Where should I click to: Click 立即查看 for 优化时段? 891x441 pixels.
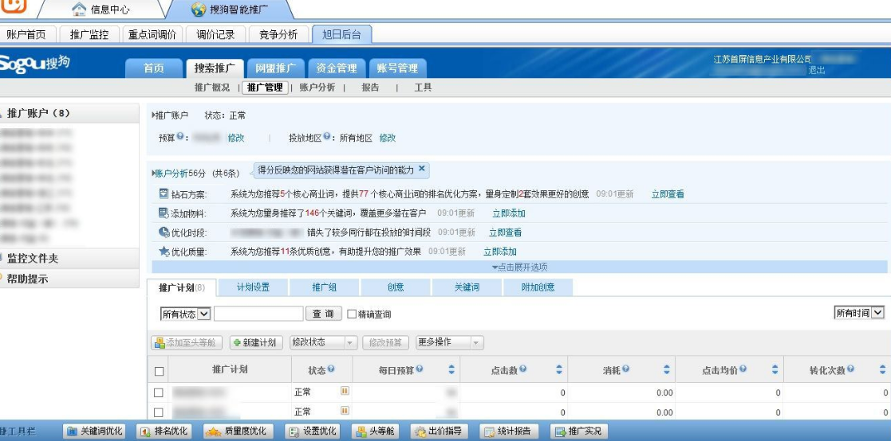[x=505, y=232]
